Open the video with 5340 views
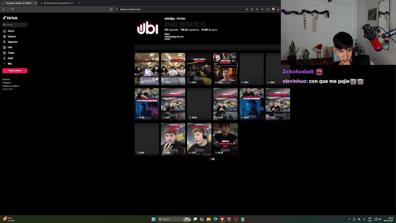 (173, 69)
